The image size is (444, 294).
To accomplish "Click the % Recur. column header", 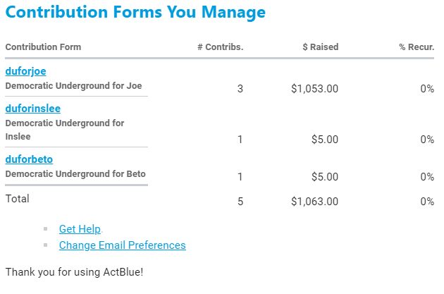I will [416, 47].
